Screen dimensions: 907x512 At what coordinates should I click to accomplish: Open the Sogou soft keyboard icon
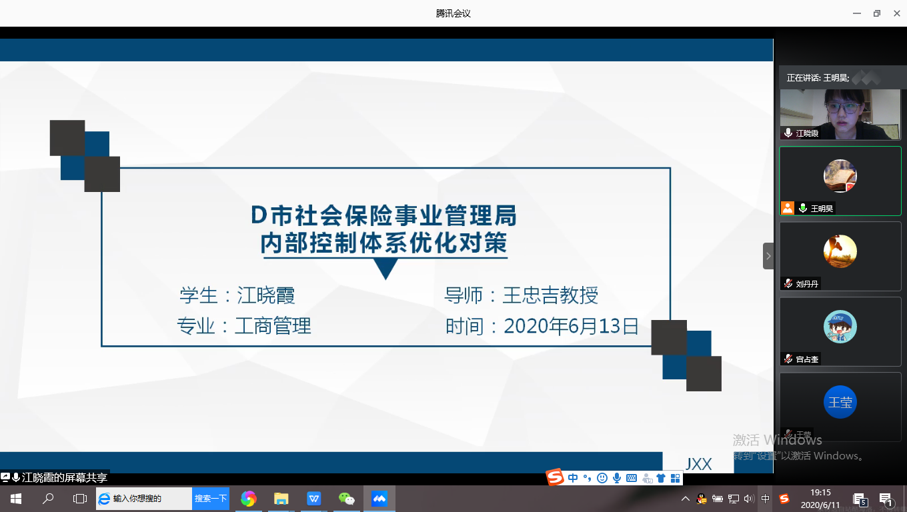point(632,478)
